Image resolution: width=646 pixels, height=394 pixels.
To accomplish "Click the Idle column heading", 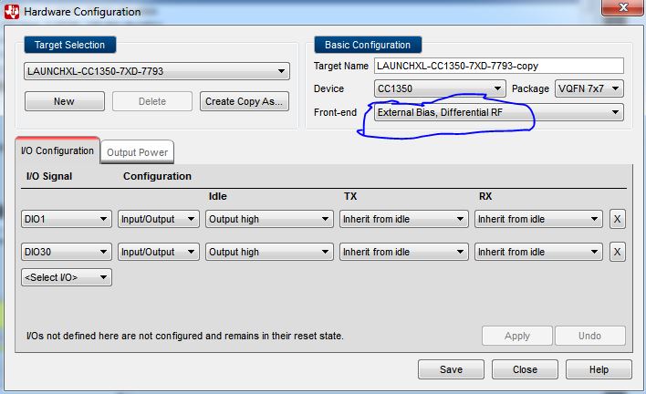I will pos(217,196).
